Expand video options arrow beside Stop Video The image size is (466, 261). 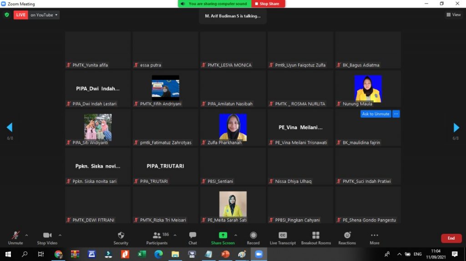click(60, 235)
